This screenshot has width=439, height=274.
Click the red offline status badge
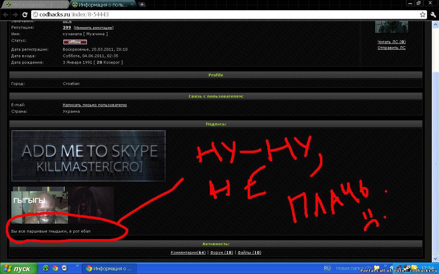(x=75, y=42)
